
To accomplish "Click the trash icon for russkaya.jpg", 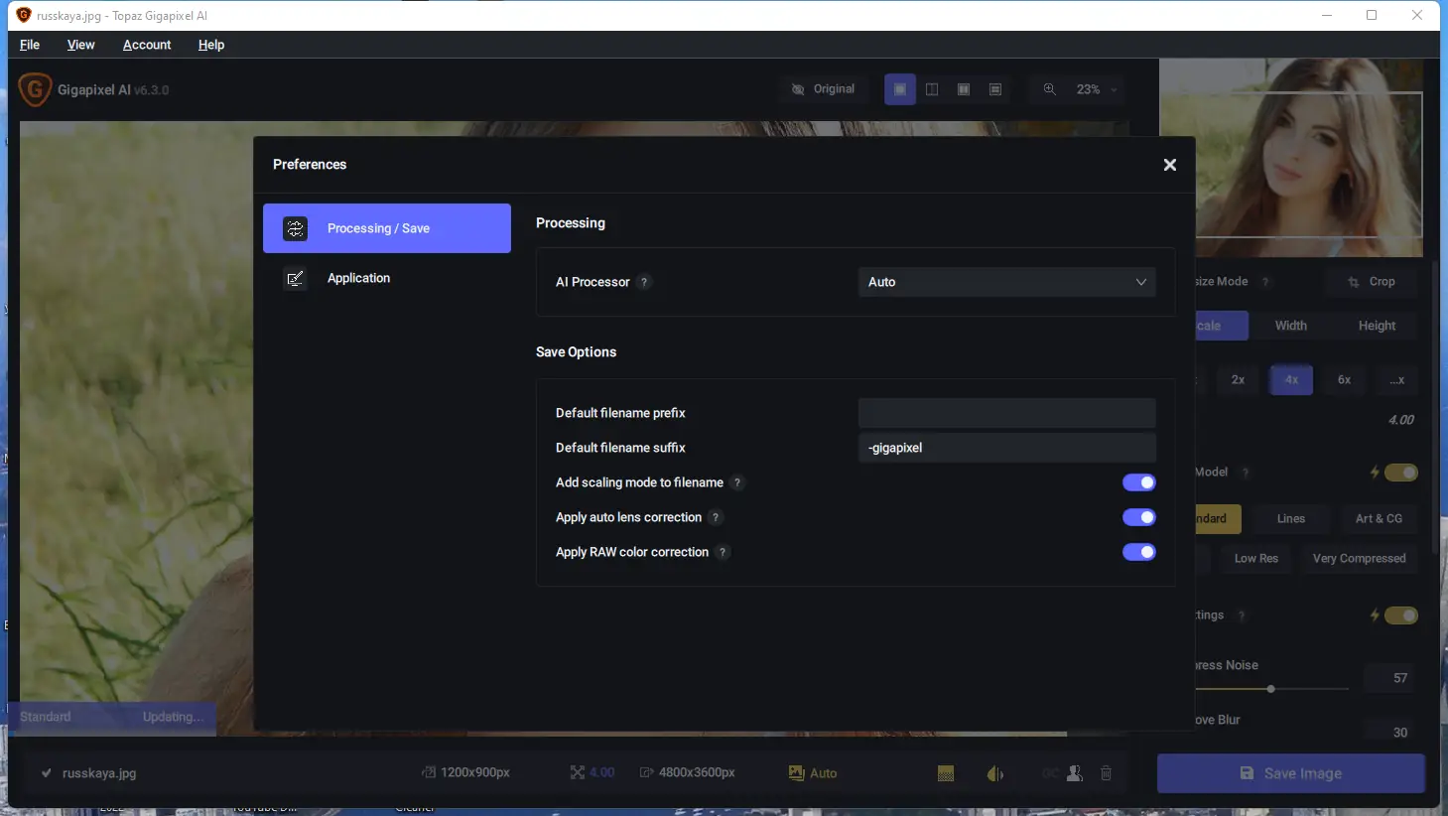I will click(1107, 773).
